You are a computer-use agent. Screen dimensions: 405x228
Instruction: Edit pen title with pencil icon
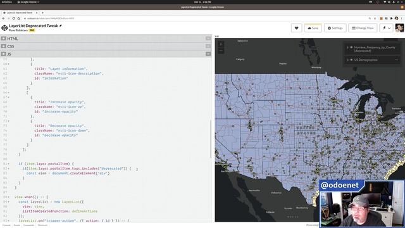click(x=61, y=26)
